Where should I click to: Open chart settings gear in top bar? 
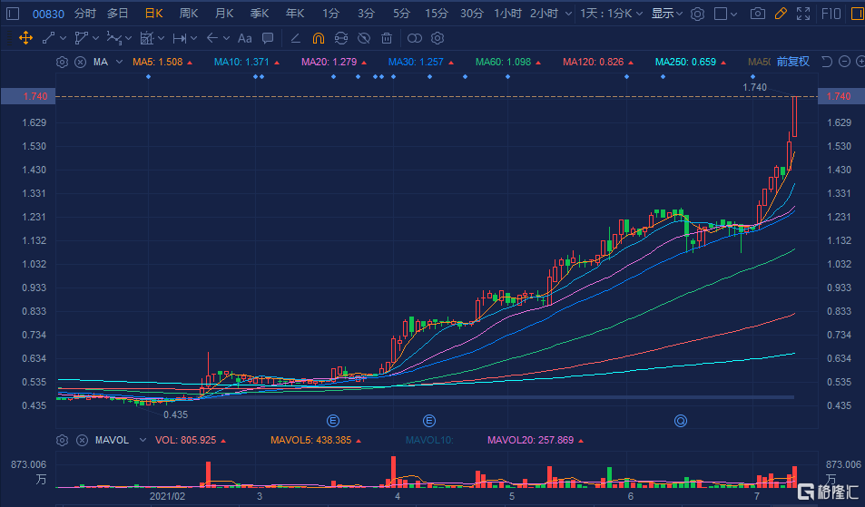click(697, 14)
